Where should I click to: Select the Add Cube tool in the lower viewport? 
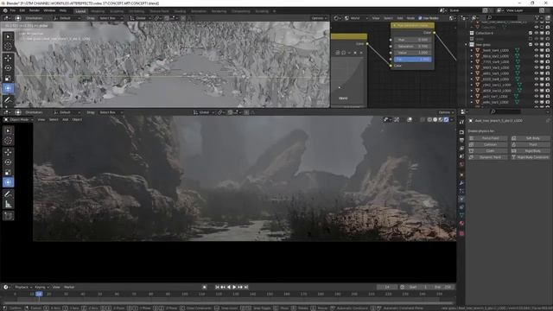click(x=8, y=216)
